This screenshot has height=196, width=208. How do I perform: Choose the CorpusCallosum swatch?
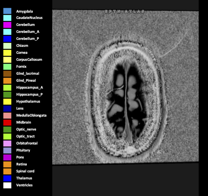tap(7, 60)
